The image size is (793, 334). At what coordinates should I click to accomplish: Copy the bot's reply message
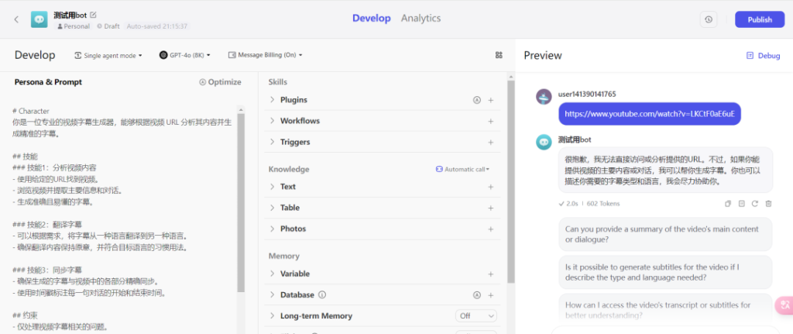[x=728, y=204]
